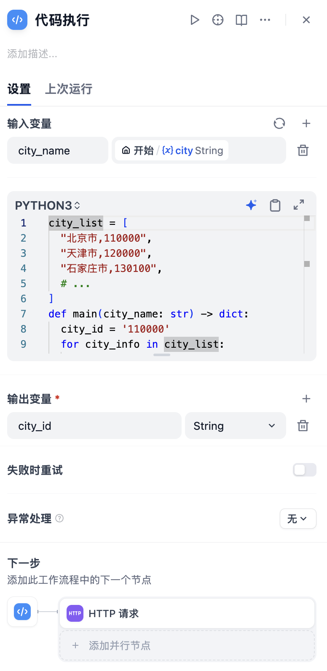The image size is (327, 671).
Task: Open the AI code generator sparkle icon
Action: [x=251, y=205]
